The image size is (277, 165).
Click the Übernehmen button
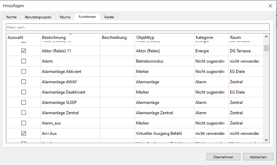223,157
